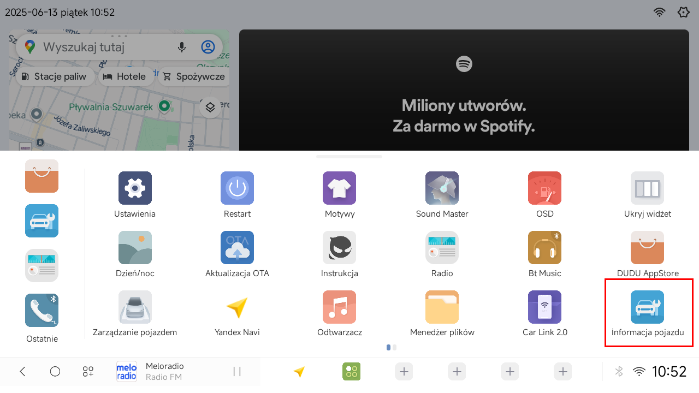The image size is (699, 393).
Task: Open the app drawer grid button
Action: [x=88, y=372]
